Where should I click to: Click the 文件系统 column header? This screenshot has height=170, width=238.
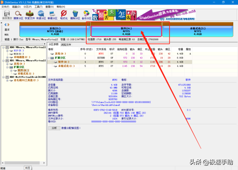pyautogui.click(x=101, y=49)
